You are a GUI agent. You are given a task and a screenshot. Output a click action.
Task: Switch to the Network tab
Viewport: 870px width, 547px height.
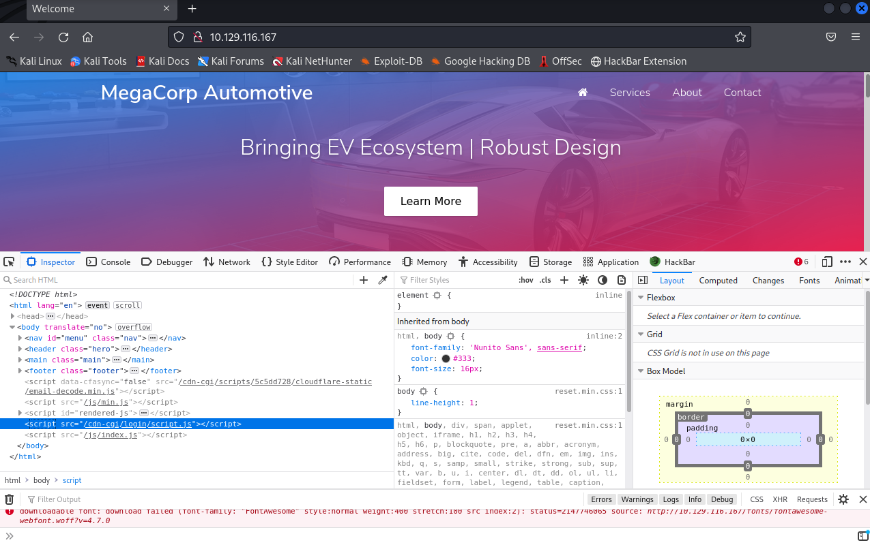coord(227,262)
